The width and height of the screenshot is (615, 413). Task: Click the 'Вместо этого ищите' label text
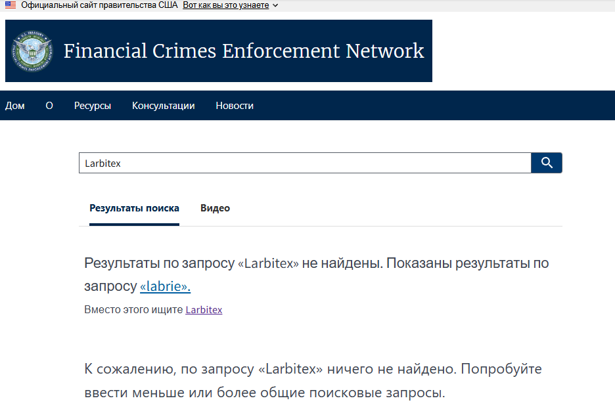click(x=133, y=309)
